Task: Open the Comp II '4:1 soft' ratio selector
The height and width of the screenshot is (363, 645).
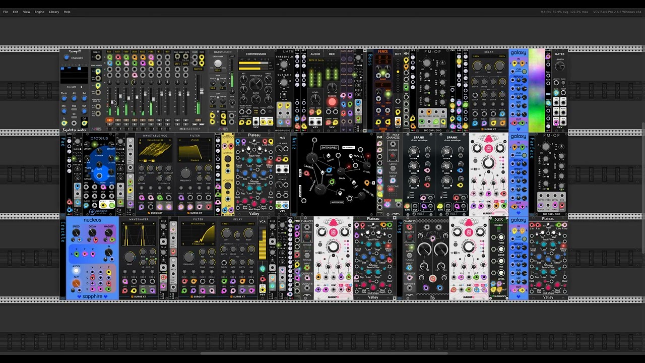Action: [x=75, y=87]
